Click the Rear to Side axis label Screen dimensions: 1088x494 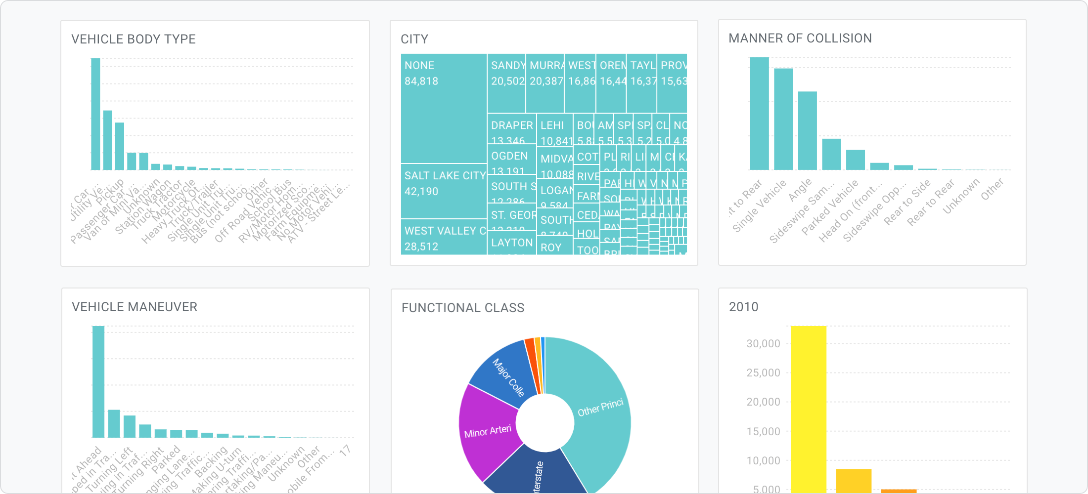tap(907, 203)
